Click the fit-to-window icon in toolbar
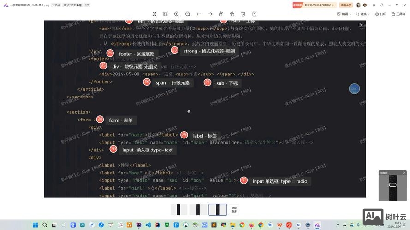The width and height of the screenshot is (410, 230). click(154, 14)
